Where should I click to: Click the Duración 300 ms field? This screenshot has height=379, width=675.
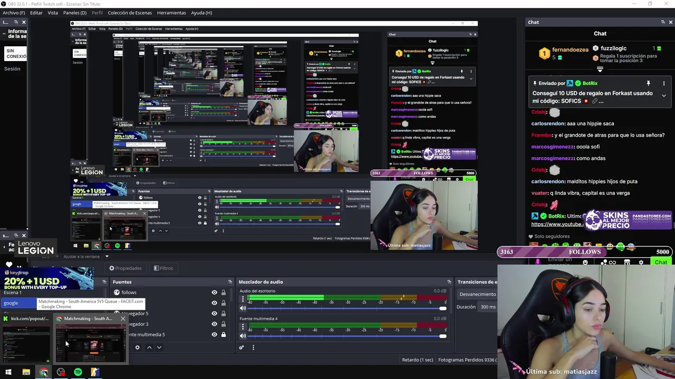click(x=488, y=307)
